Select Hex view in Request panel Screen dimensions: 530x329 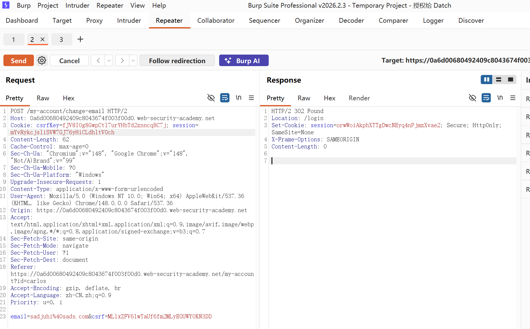click(x=68, y=98)
